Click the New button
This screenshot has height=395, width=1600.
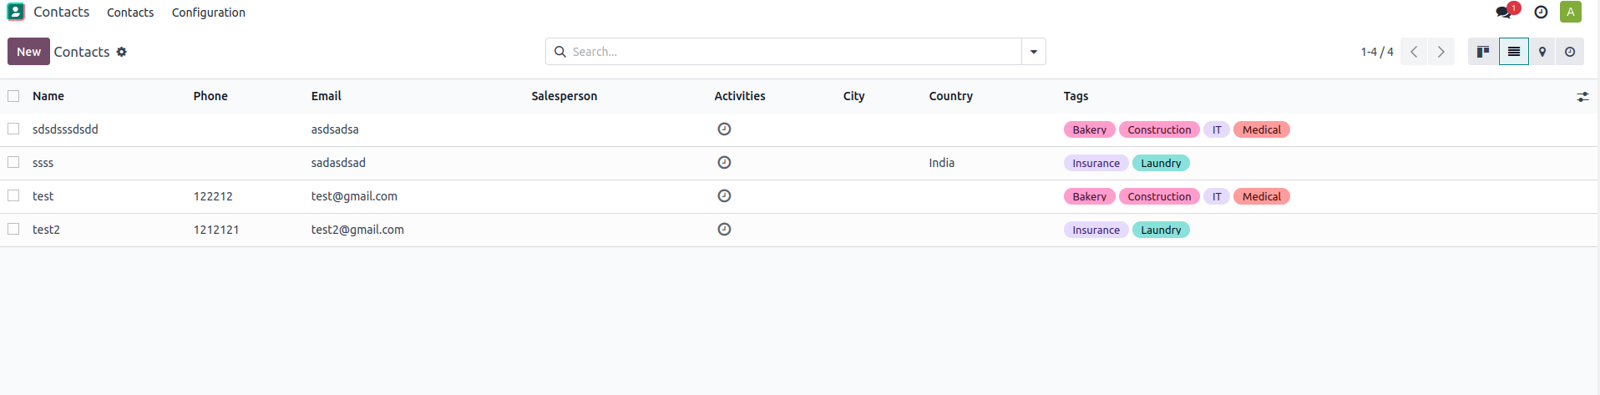[x=28, y=52]
